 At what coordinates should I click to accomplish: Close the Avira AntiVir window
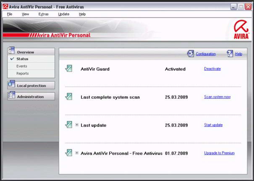(248, 7)
